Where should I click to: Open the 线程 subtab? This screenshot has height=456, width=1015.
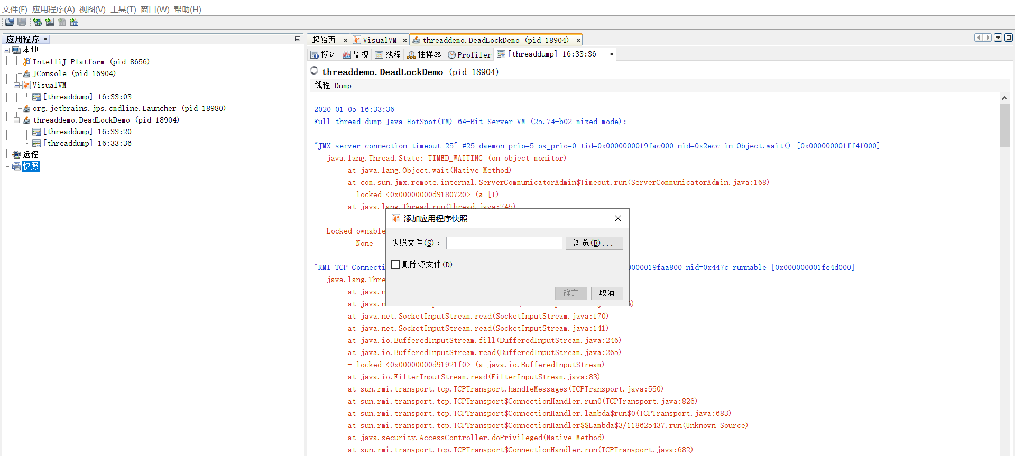(x=388, y=54)
